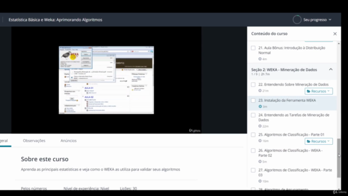Tick the checkbox for Instalação da Ferramenta WEKA

[x=253, y=100]
